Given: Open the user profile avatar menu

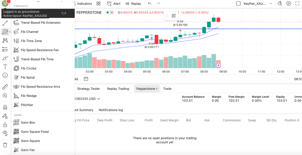Looking at the screenshot, I should pos(5,4).
